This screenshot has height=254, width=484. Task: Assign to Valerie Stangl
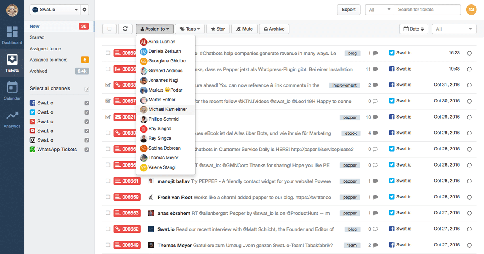pos(166,167)
